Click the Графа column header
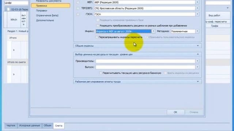Viewport: 234px width, 131px height. pyautogui.click(x=215, y=26)
